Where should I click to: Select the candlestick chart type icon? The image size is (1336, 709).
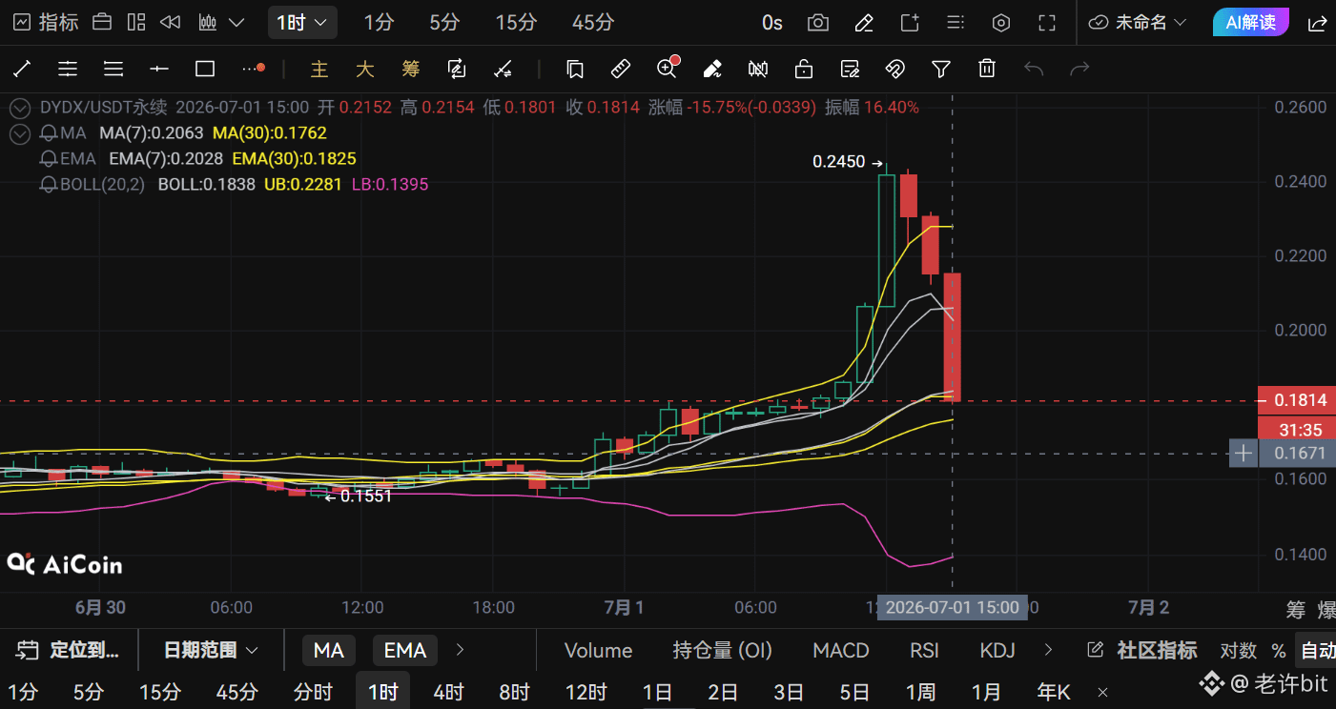(207, 22)
